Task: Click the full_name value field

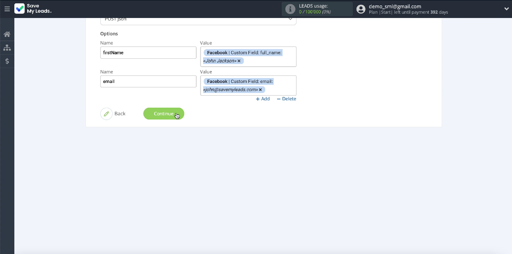Action: (248, 57)
